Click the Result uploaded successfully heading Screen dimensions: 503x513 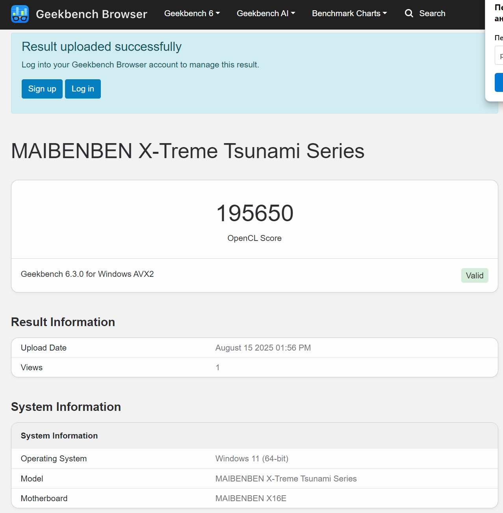(102, 47)
